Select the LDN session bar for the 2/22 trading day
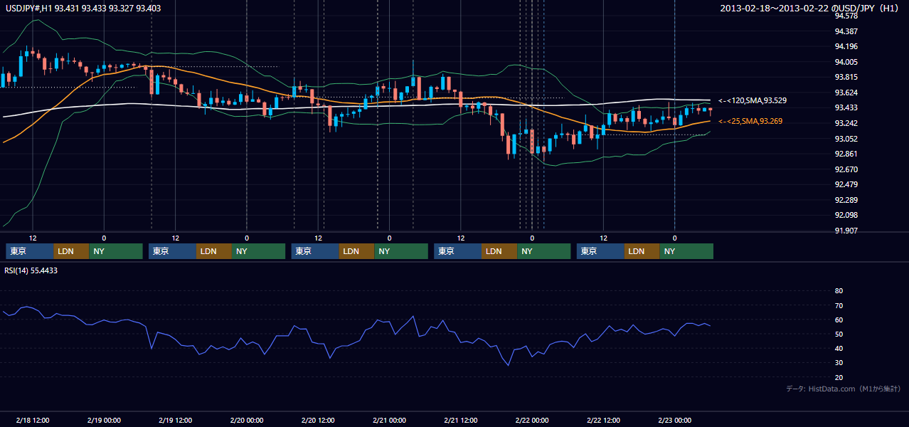The image size is (909, 427). [642, 251]
